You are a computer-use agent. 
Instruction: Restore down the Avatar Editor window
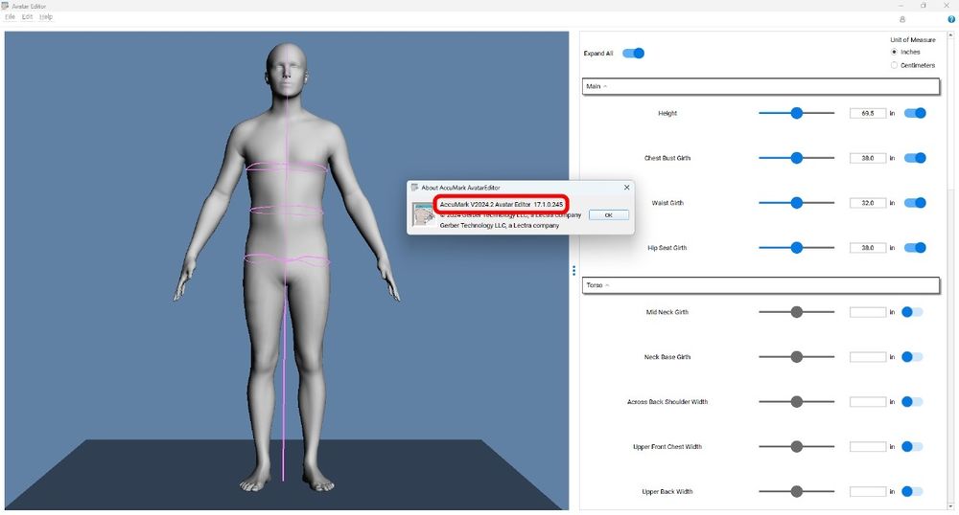[x=924, y=6]
